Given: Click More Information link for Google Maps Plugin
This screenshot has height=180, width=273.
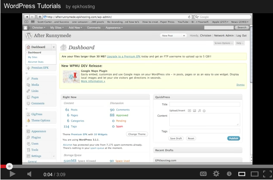Looking at the screenshot, I should pyautogui.click(x=93, y=81).
